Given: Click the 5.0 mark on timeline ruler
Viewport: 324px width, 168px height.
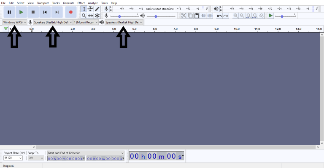Looking at the screenshot, I should tap(134, 29).
